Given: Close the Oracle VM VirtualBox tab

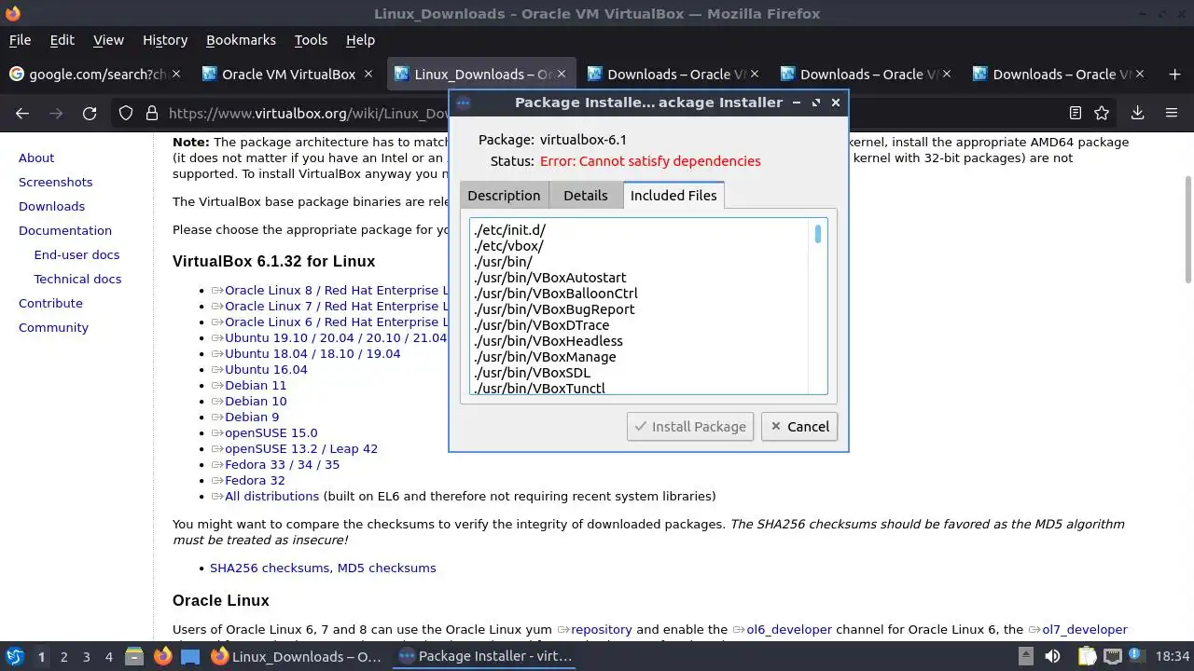Looking at the screenshot, I should 368,74.
